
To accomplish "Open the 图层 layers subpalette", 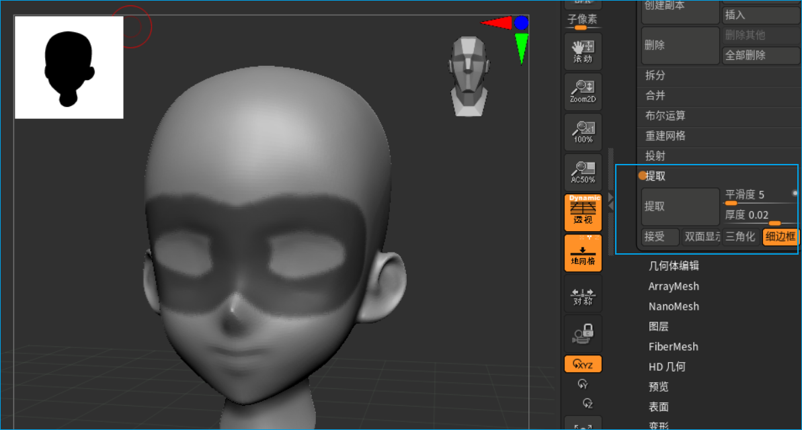I will click(x=658, y=327).
